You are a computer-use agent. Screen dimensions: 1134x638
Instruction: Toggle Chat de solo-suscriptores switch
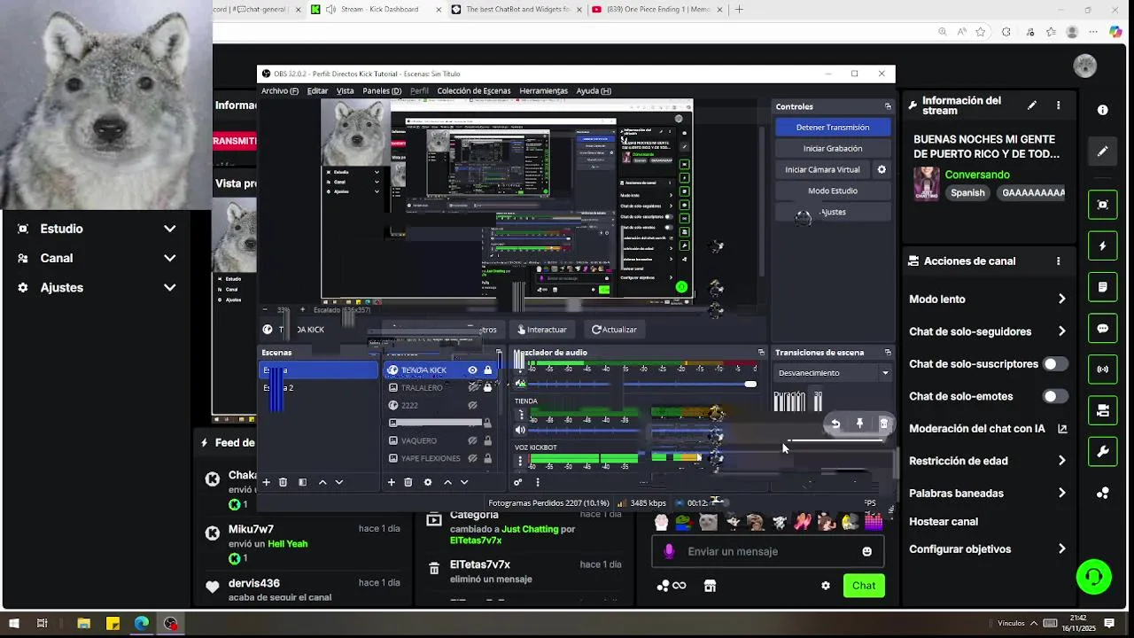pos(1055,364)
